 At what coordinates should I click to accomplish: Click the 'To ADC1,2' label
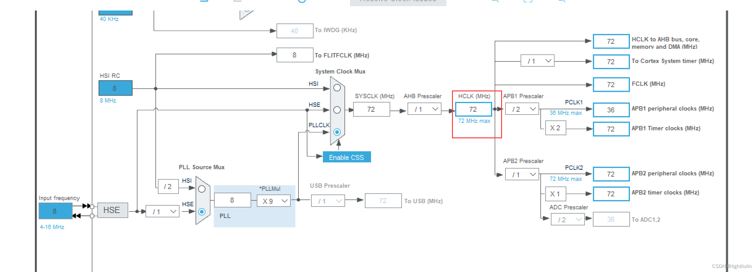(x=646, y=220)
